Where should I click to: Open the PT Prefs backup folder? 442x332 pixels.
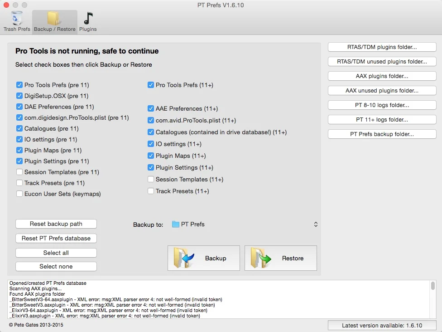point(381,134)
